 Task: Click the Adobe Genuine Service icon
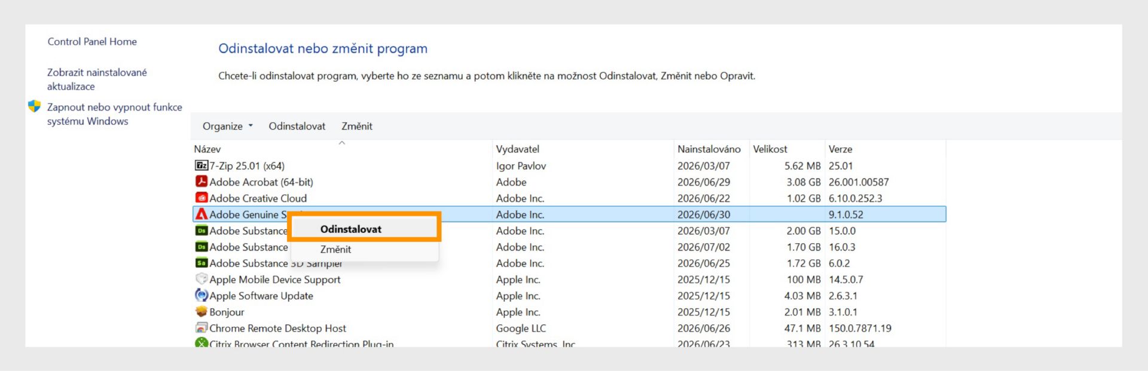pyautogui.click(x=201, y=214)
